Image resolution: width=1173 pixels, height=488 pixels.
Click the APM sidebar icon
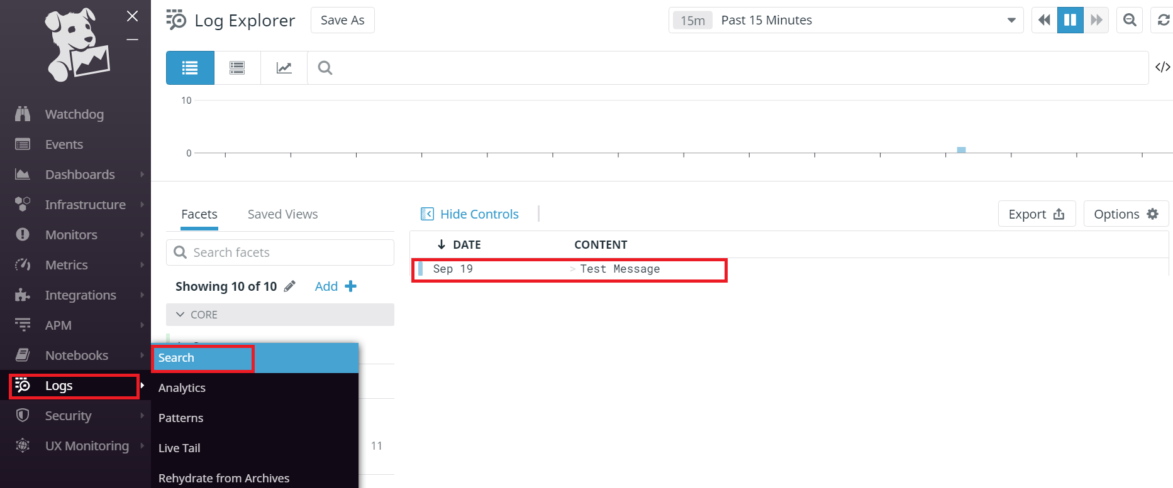(x=23, y=325)
